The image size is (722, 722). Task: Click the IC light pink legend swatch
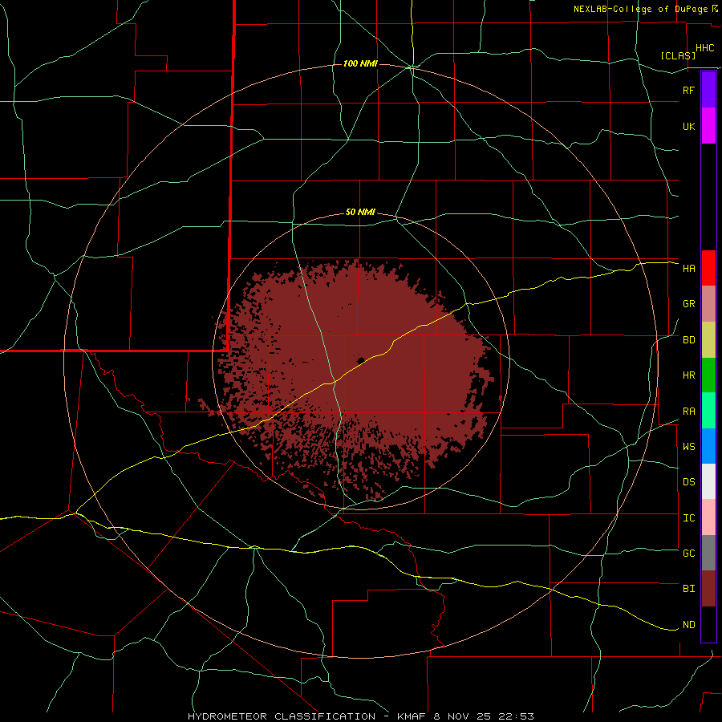(x=708, y=517)
